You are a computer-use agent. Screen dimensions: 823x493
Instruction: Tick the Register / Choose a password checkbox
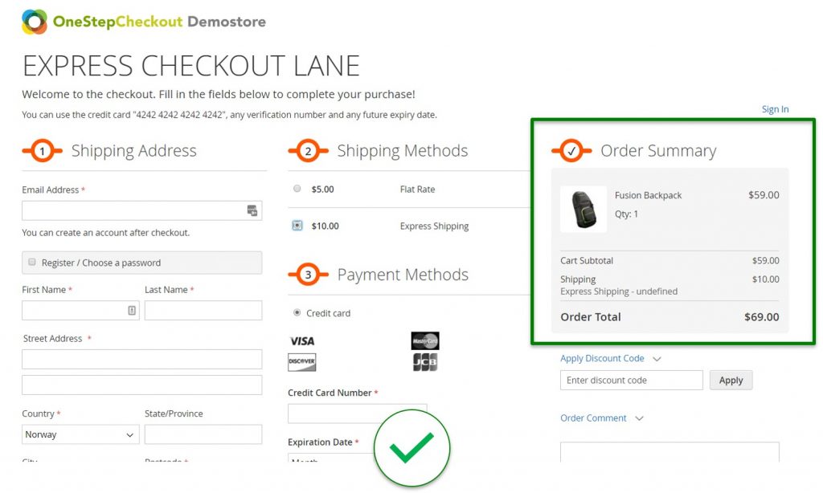click(x=32, y=262)
